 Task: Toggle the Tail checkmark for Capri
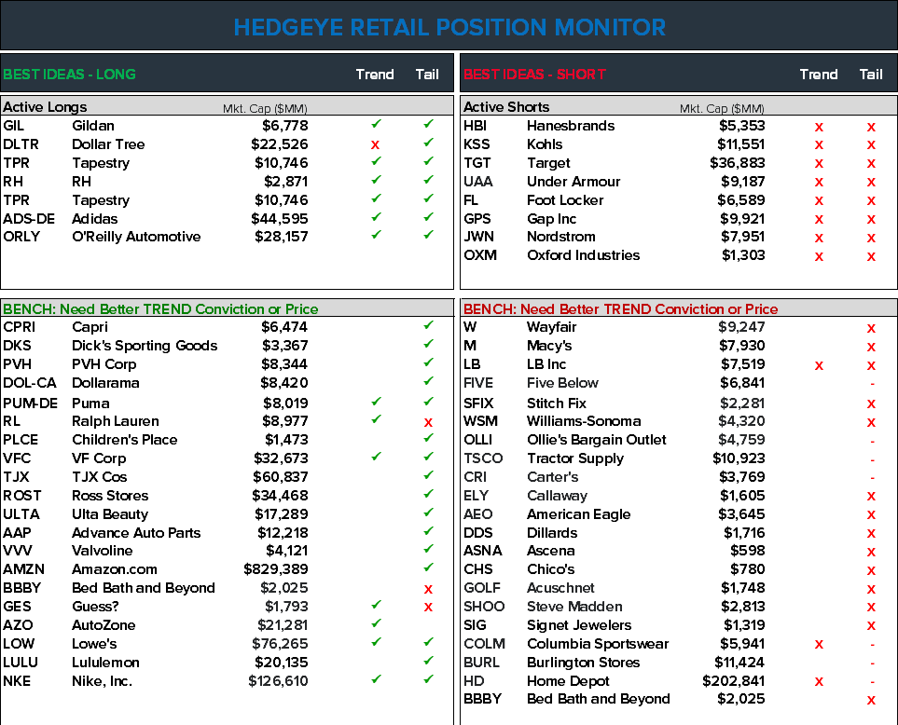pyautogui.click(x=428, y=327)
